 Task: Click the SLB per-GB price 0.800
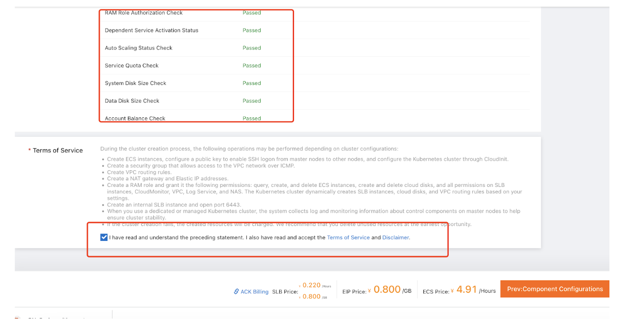[311, 296]
